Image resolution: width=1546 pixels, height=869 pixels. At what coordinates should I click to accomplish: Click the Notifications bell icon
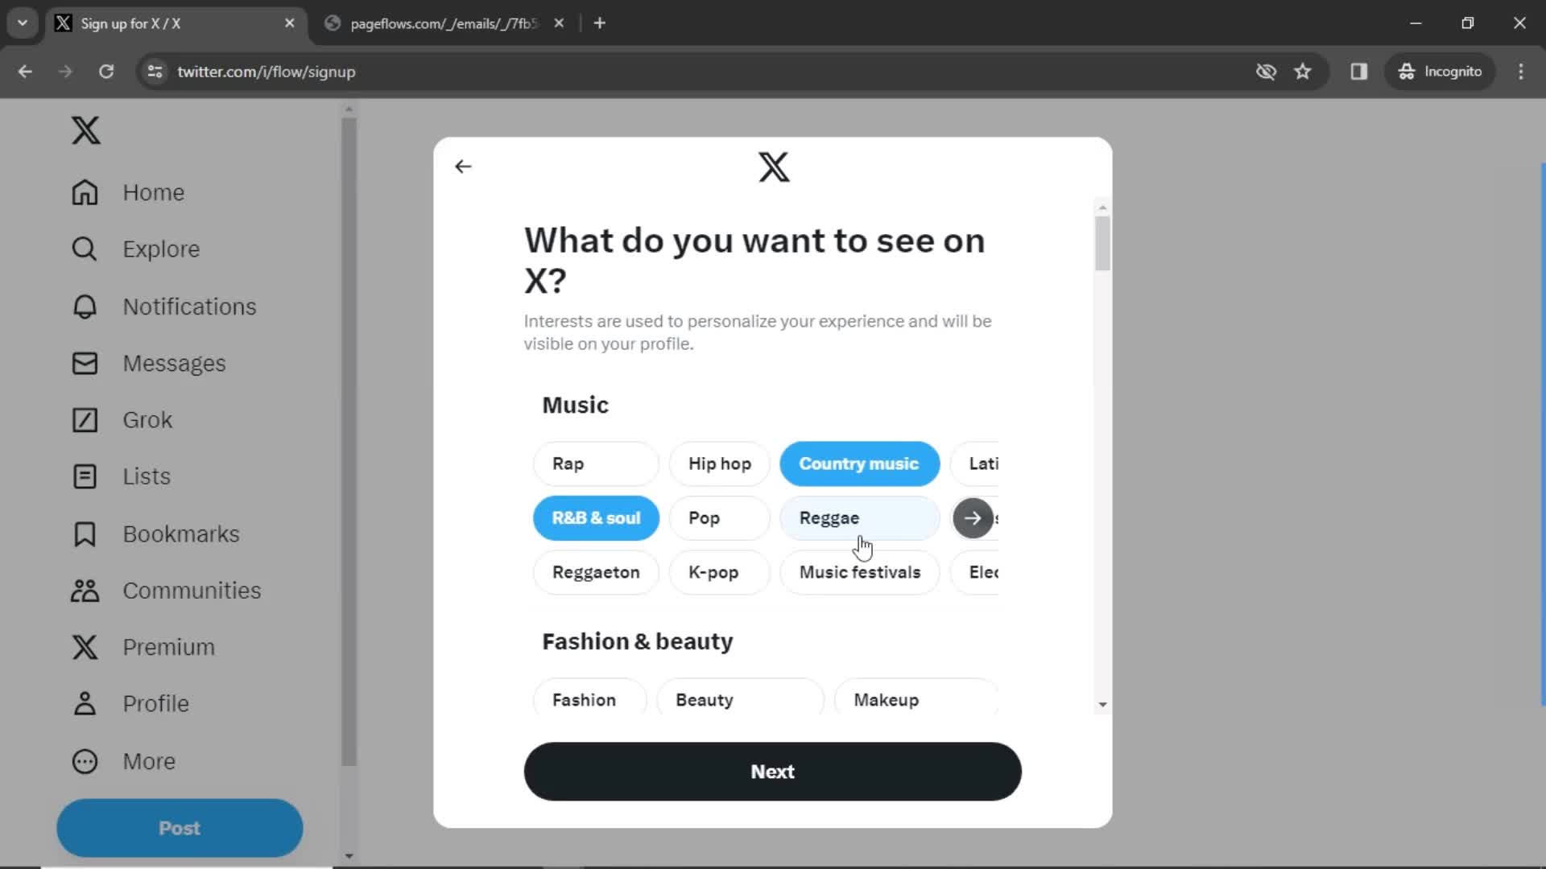click(84, 307)
